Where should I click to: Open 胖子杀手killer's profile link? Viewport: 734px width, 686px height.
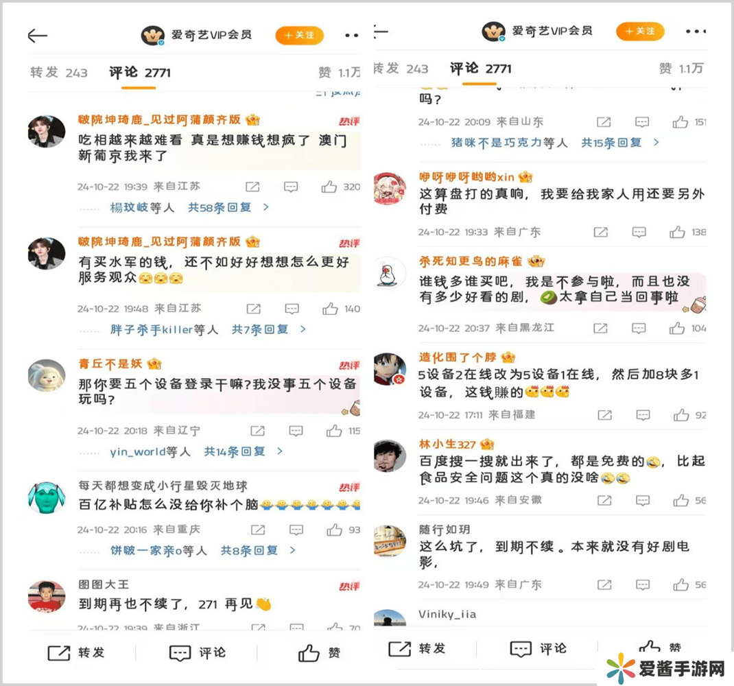151,330
